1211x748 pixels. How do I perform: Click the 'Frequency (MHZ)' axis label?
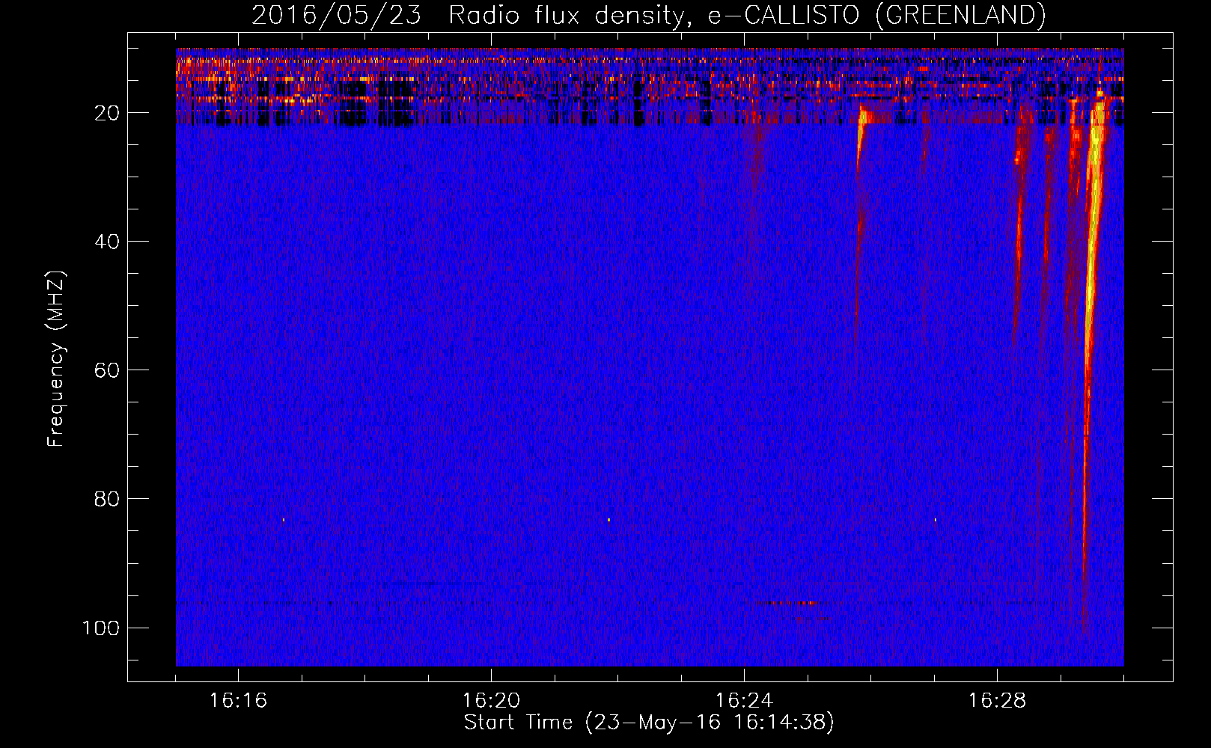click(x=56, y=359)
